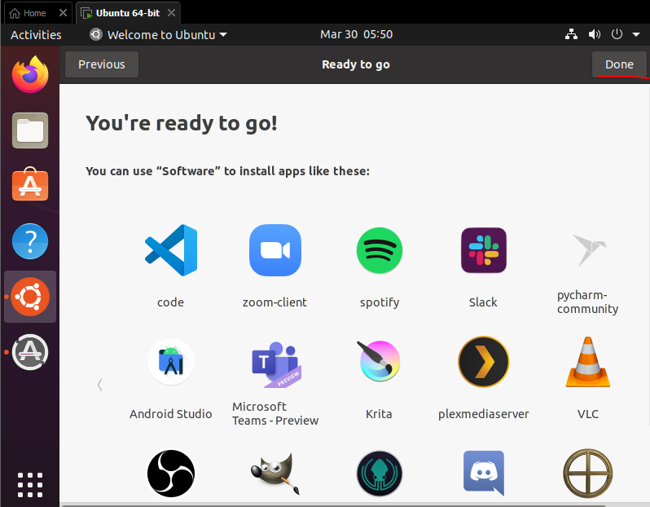Viewport: 650px width, 507px height.
Task: Click the left carousel chevron
Action: click(x=100, y=385)
